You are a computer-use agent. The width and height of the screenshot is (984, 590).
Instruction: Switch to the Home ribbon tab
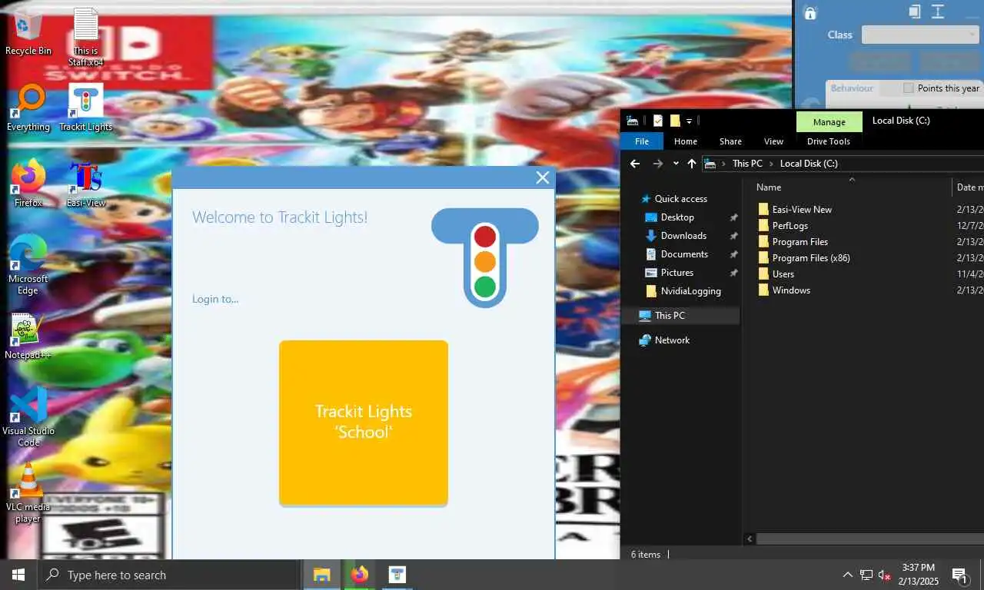pos(686,141)
